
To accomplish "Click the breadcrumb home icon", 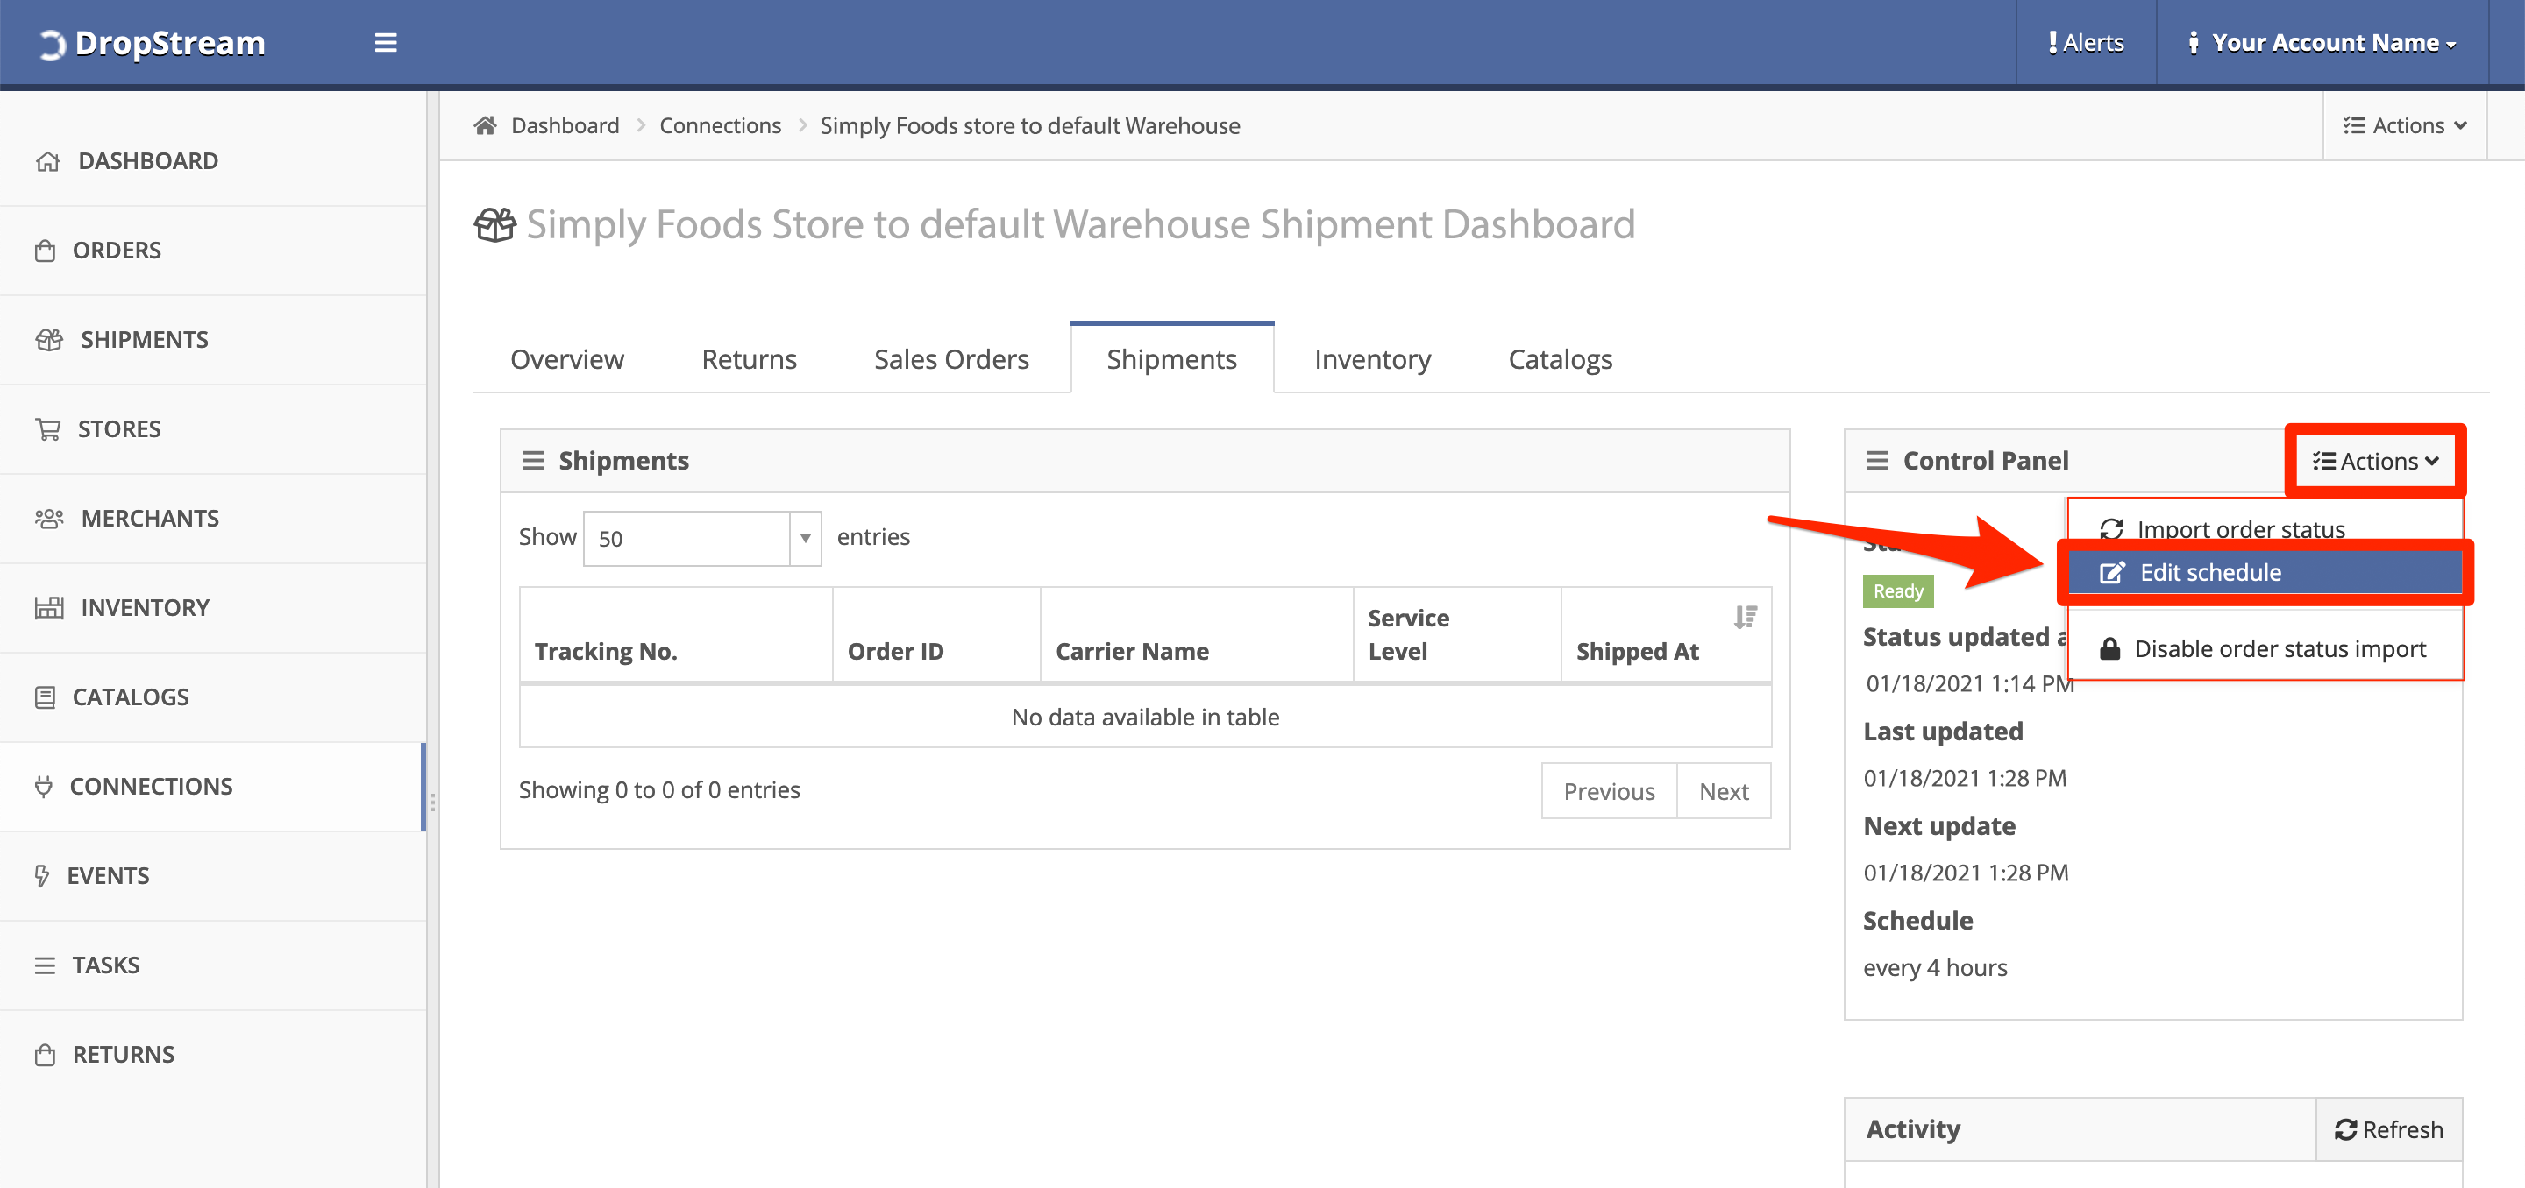I will click(485, 125).
